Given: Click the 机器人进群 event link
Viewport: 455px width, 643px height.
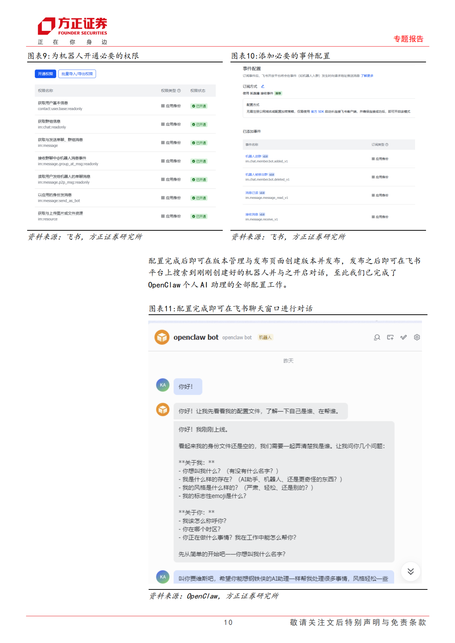Looking at the screenshot, I should (x=253, y=156).
